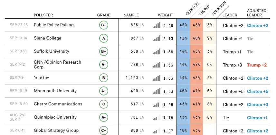Sort by the WEIGHT column header

pos(166,15)
